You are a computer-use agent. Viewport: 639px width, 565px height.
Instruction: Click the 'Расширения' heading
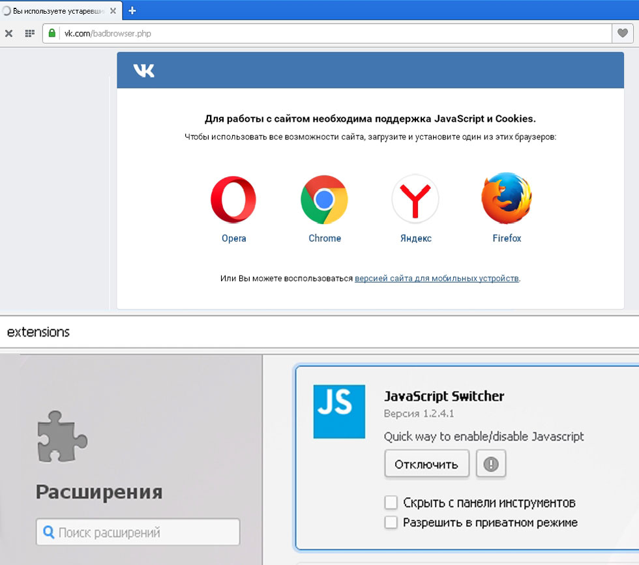pos(99,491)
